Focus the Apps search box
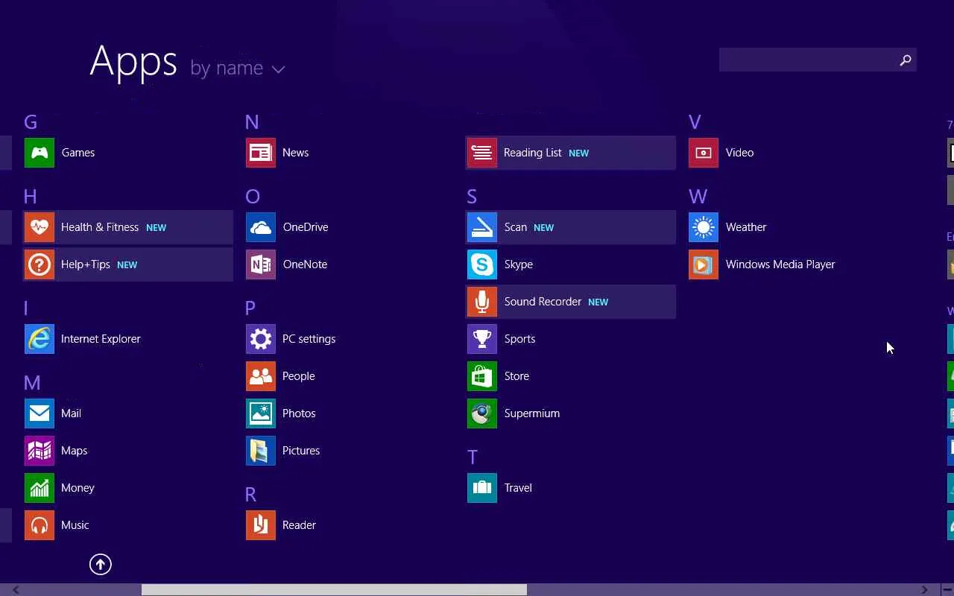The image size is (954, 596). coord(818,60)
